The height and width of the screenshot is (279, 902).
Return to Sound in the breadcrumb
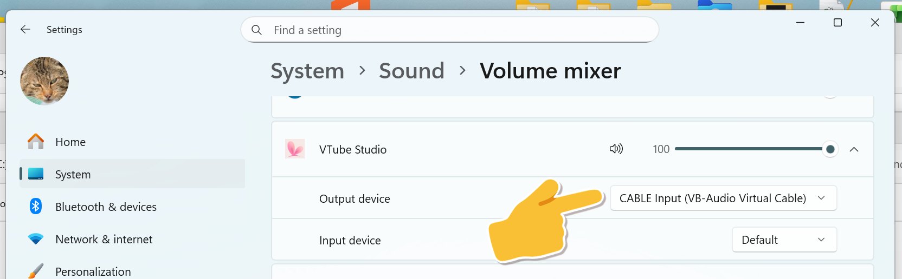click(411, 71)
